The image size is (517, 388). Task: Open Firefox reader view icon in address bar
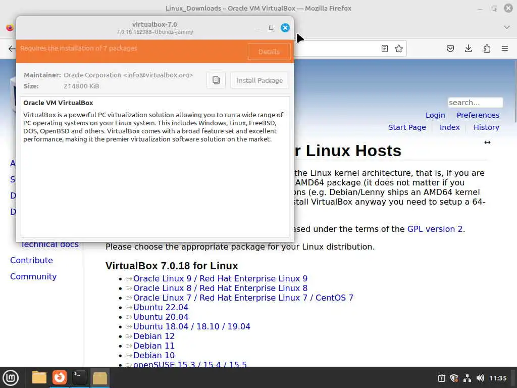(384, 48)
